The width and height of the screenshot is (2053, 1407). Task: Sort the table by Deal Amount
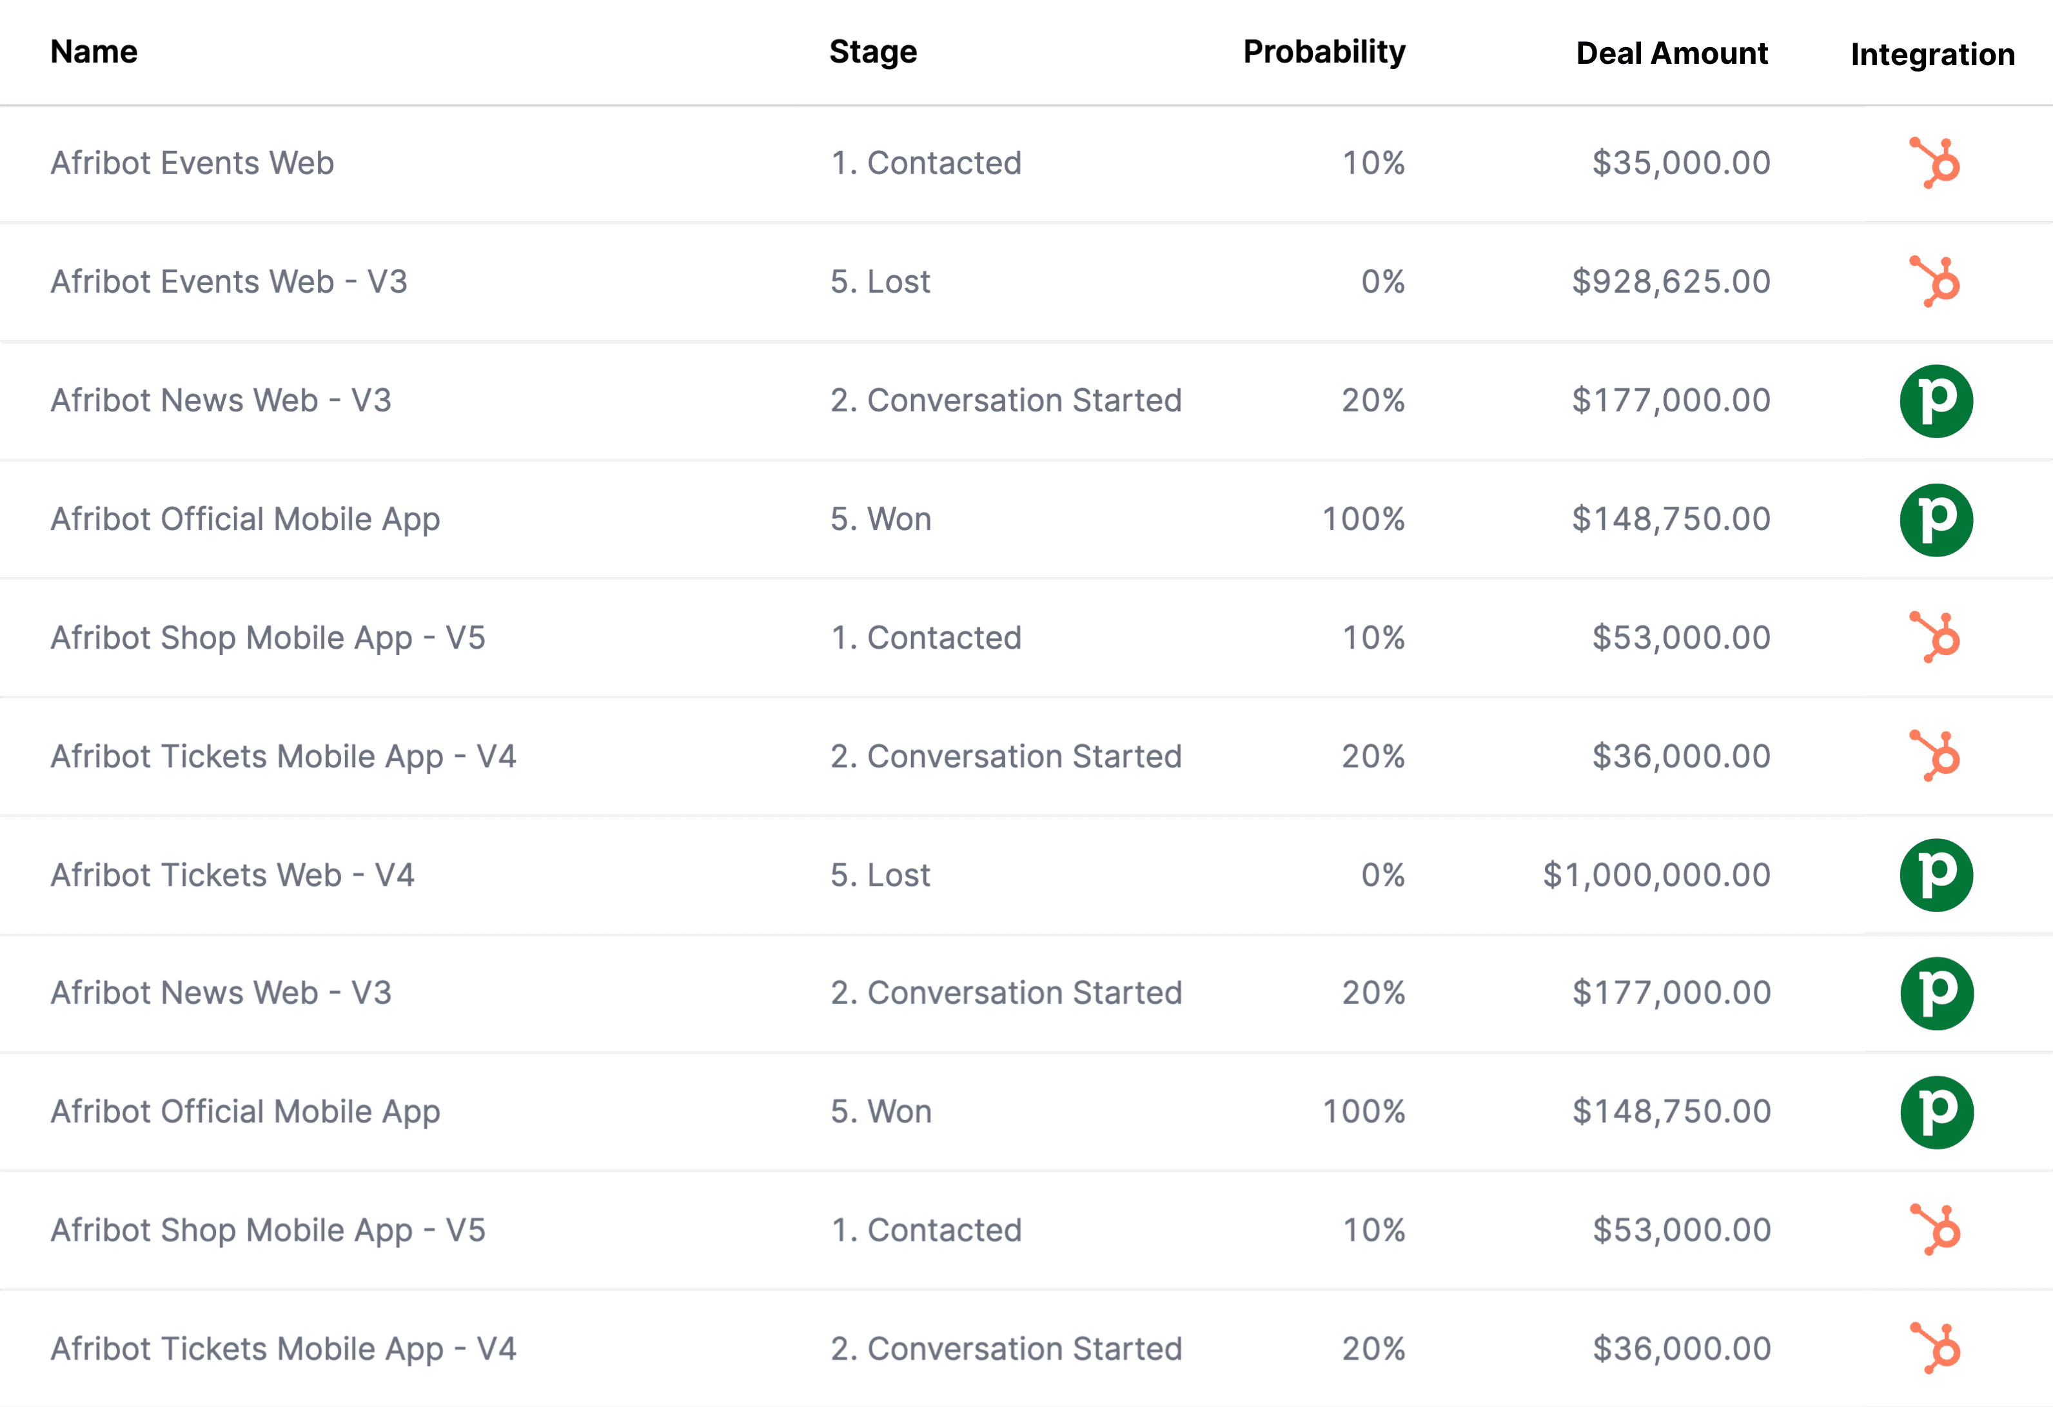point(1673,53)
